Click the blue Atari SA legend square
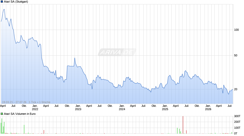The image size is (244, 136). [x=2, y=2]
